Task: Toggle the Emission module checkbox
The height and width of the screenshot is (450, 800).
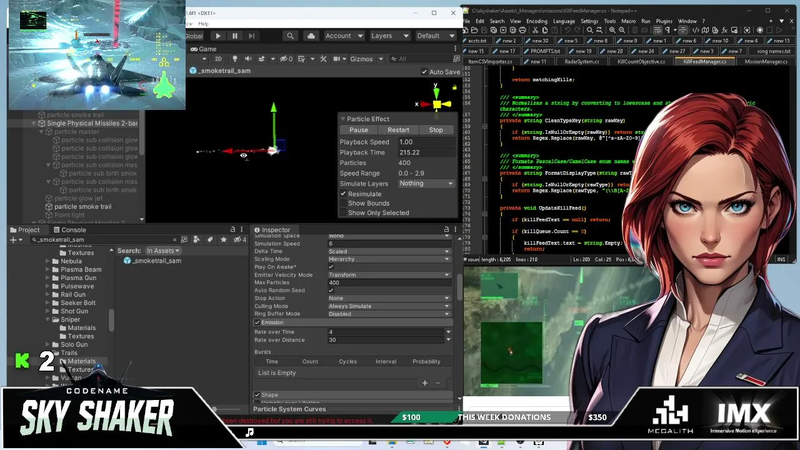Action: coord(257,322)
